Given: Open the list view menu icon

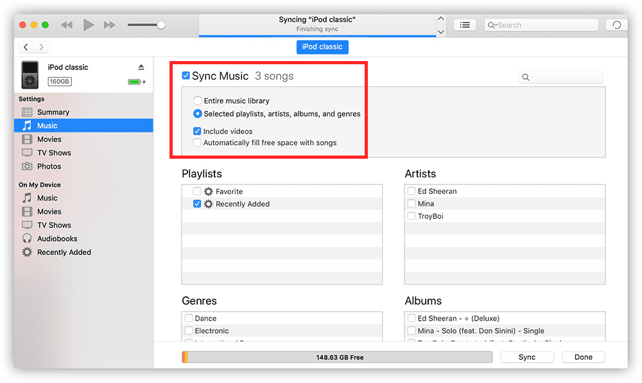Looking at the screenshot, I should (465, 25).
